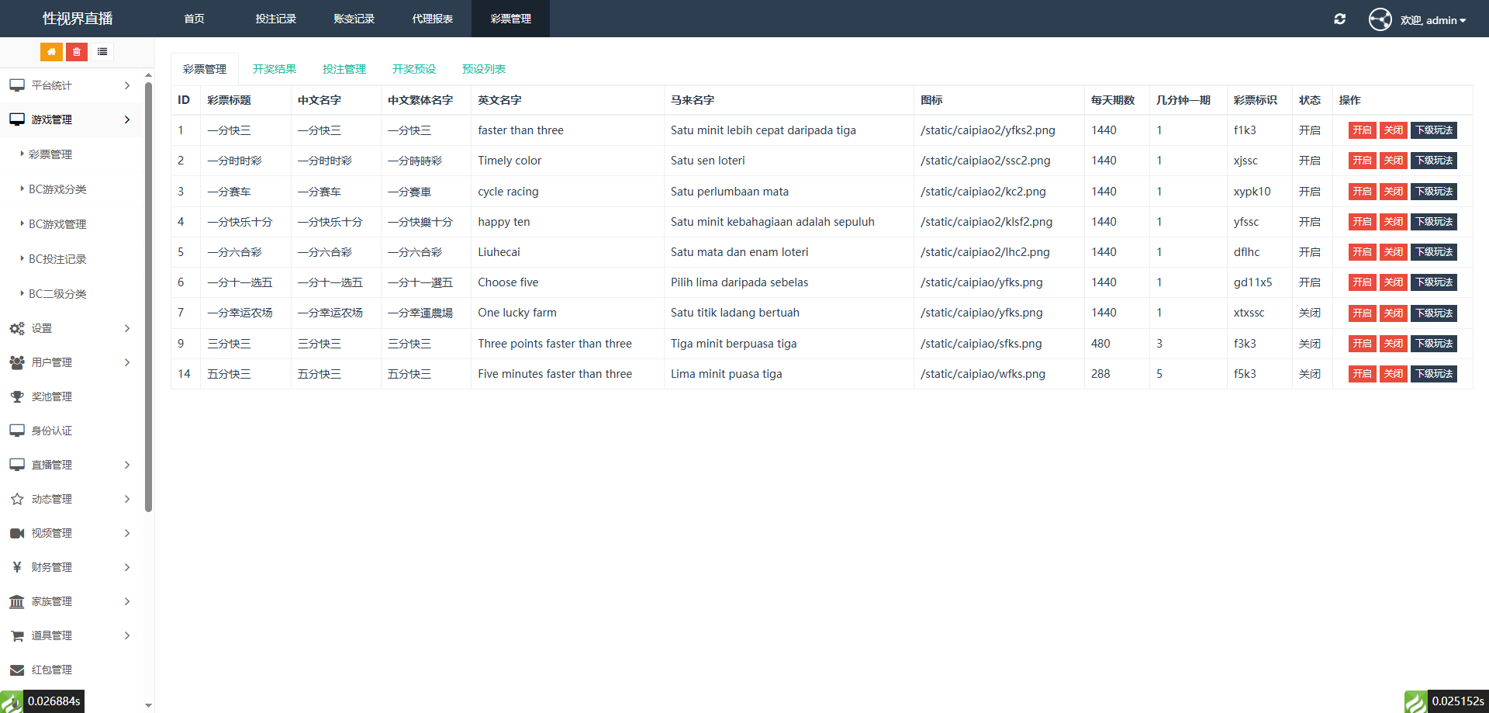
Task: Expand the 平台统计 sidebar section
Action: [x=70, y=85]
